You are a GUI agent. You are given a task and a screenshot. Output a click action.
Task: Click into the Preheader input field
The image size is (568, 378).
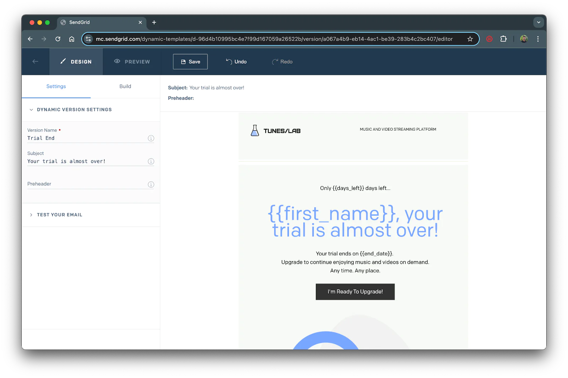click(x=85, y=184)
